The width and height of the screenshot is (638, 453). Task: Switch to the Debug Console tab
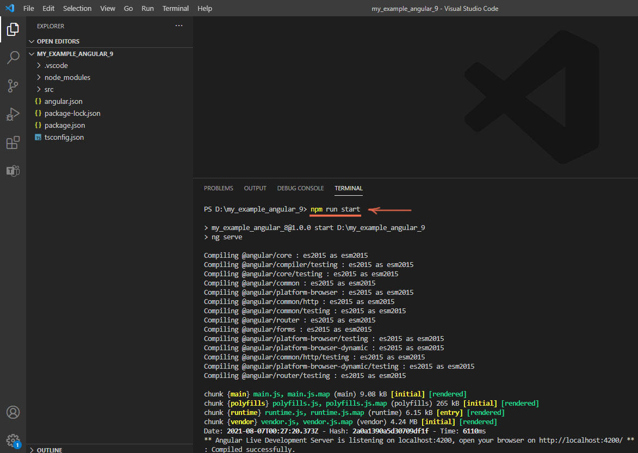(300, 188)
